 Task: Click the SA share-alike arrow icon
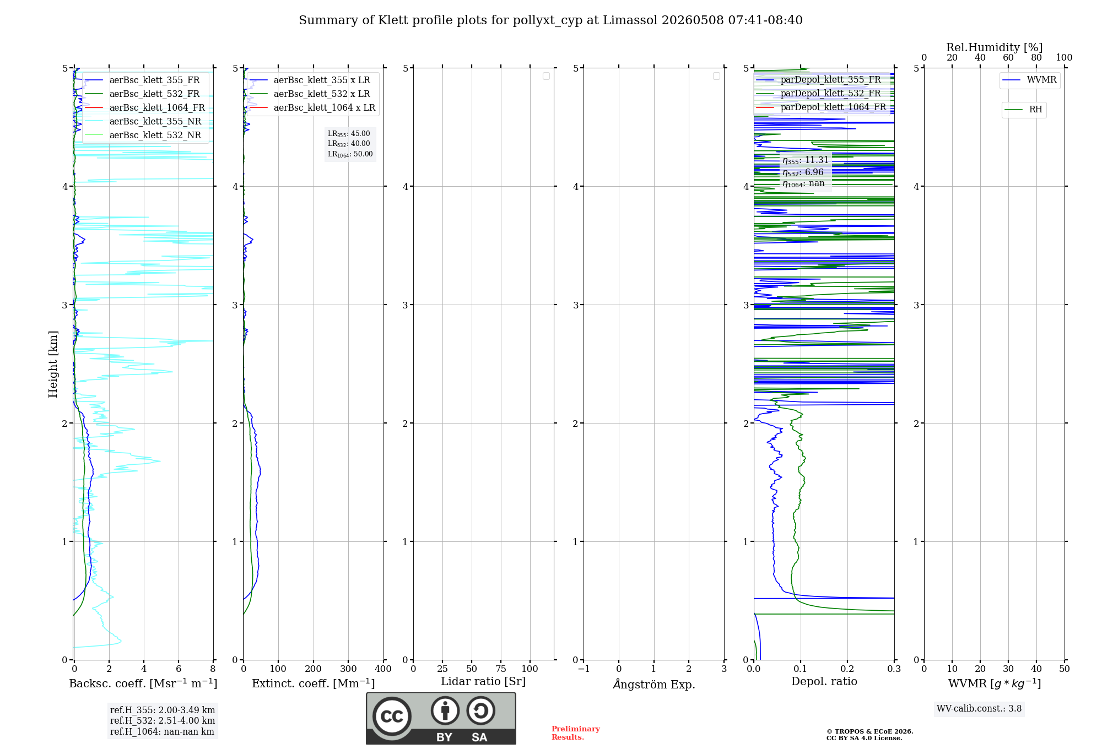480,710
